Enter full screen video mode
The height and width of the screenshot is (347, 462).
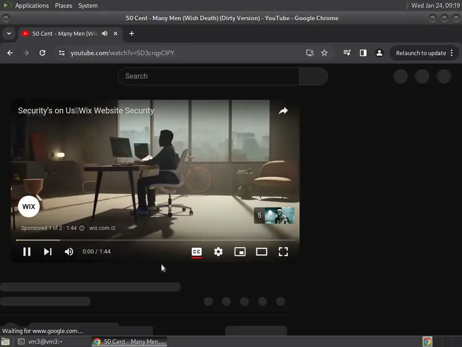(283, 252)
